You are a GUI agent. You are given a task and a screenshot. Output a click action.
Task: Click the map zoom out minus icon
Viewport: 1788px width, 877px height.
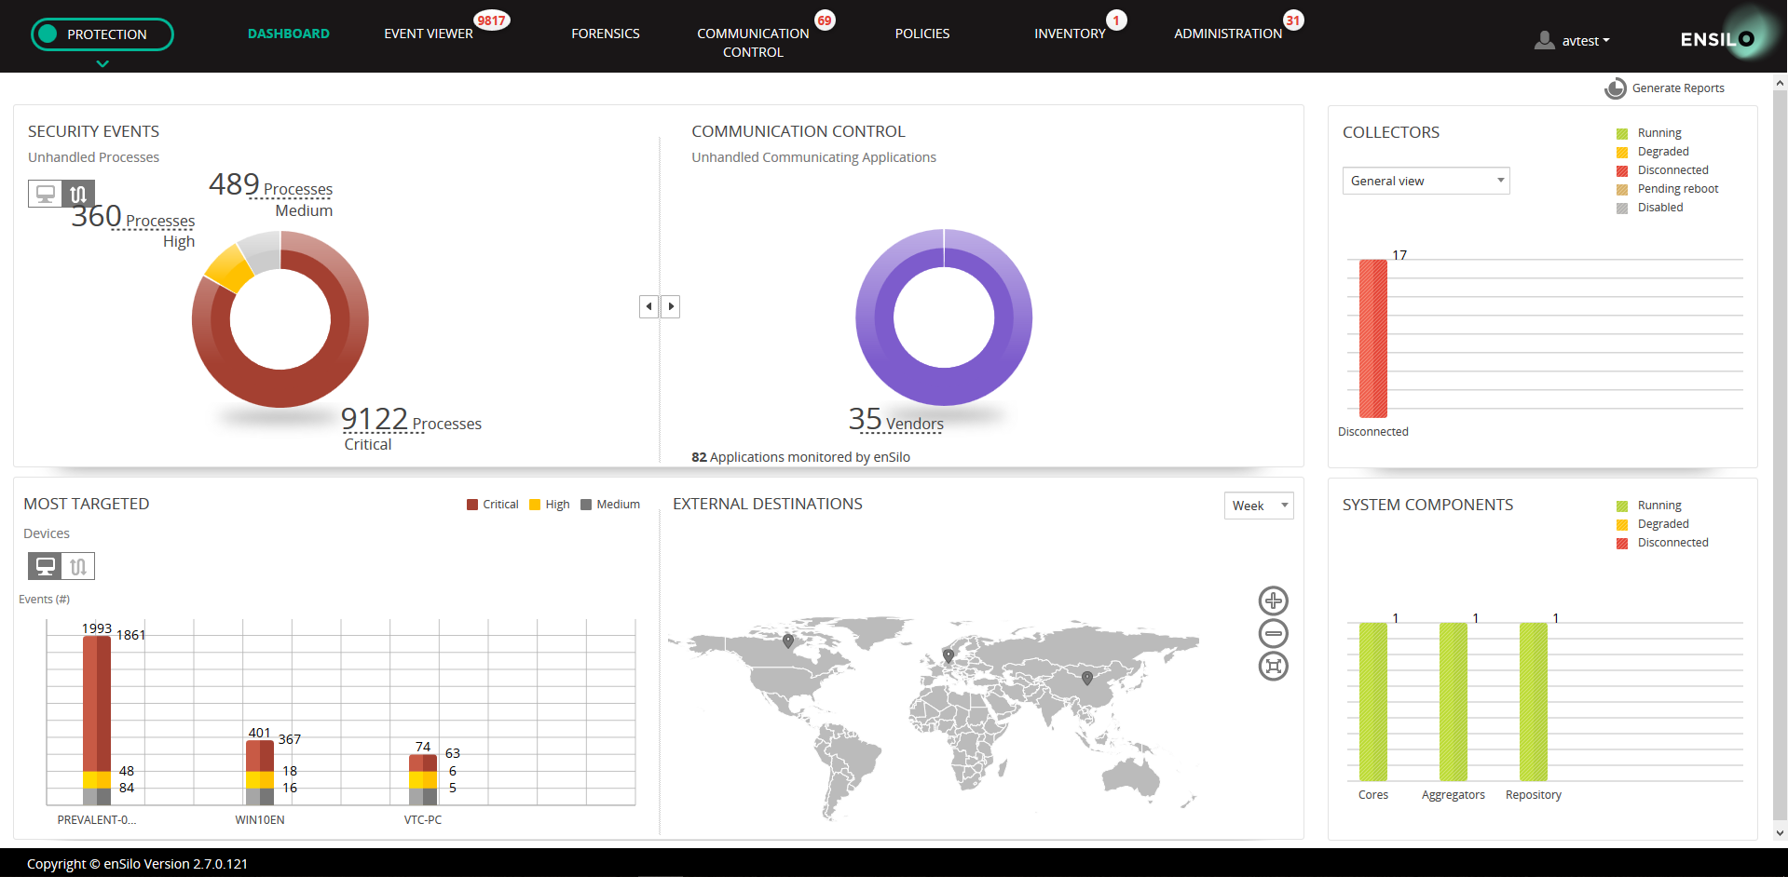pyautogui.click(x=1273, y=633)
